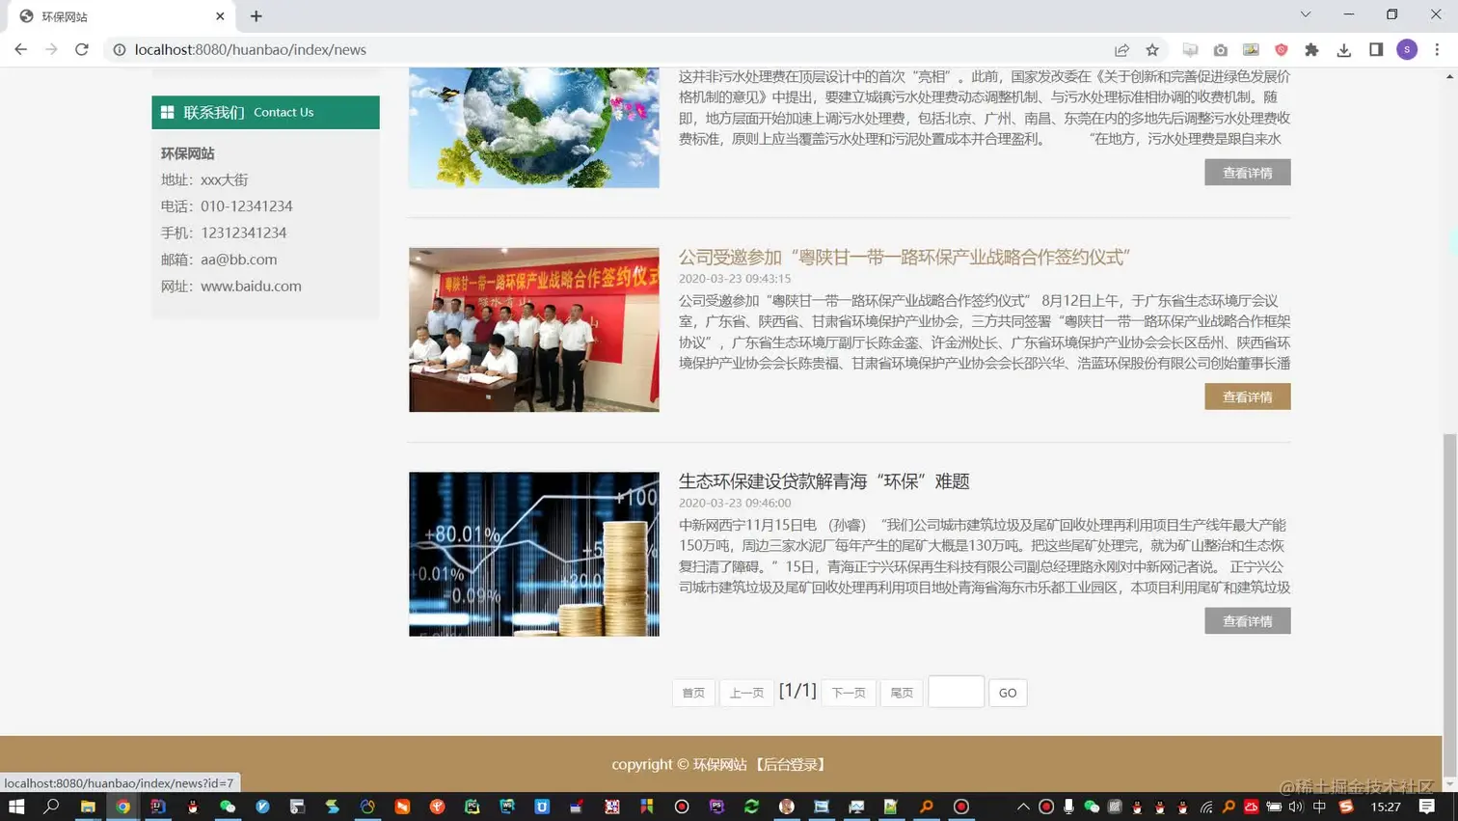Image resolution: width=1458 pixels, height=821 pixels.
Task: Open the notification center
Action: (x=1427, y=807)
